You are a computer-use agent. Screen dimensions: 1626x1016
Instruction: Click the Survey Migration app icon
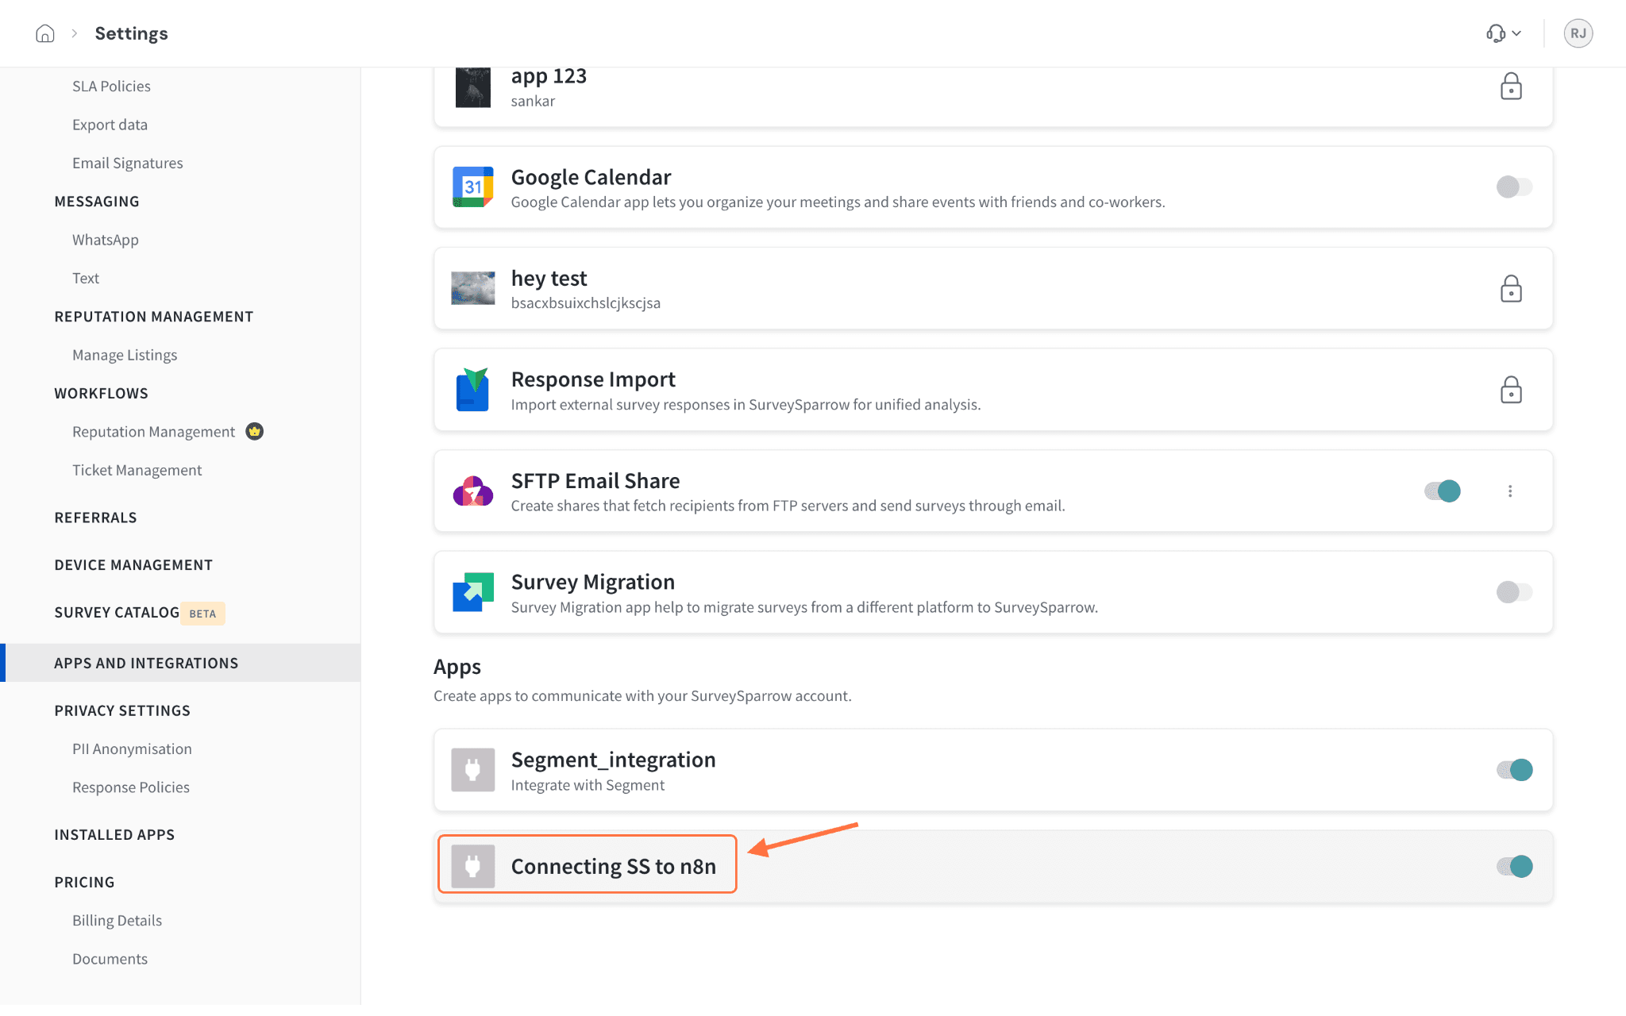[472, 592]
